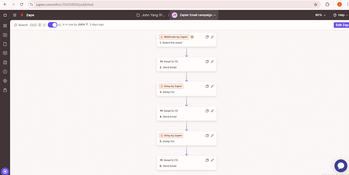Open the browser extensions puzzle icon
Image resolution: width=349 pixels, height=175 pixels.
pos(327,4)
